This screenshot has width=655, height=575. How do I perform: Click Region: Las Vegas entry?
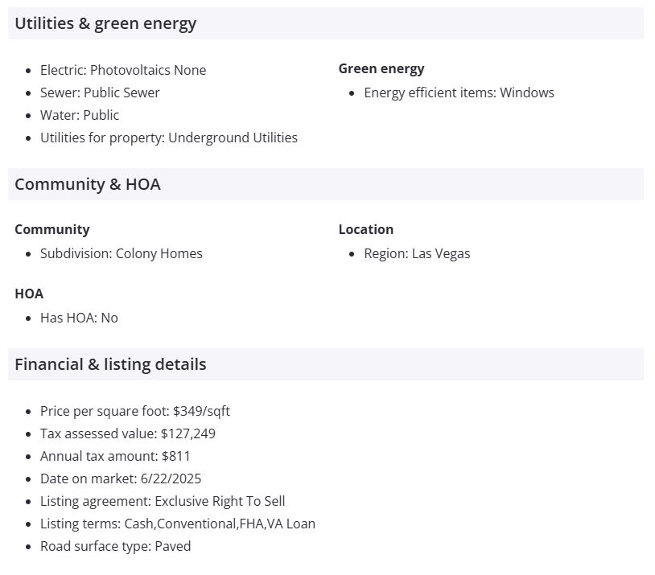pos(417,253)
